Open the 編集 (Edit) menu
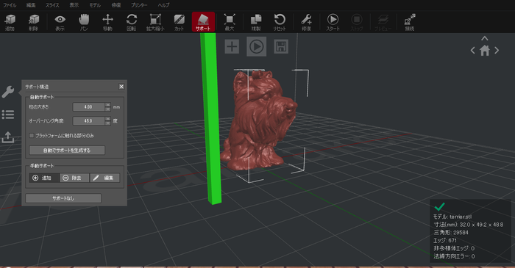The image size is (515, 268). point(31,5)
